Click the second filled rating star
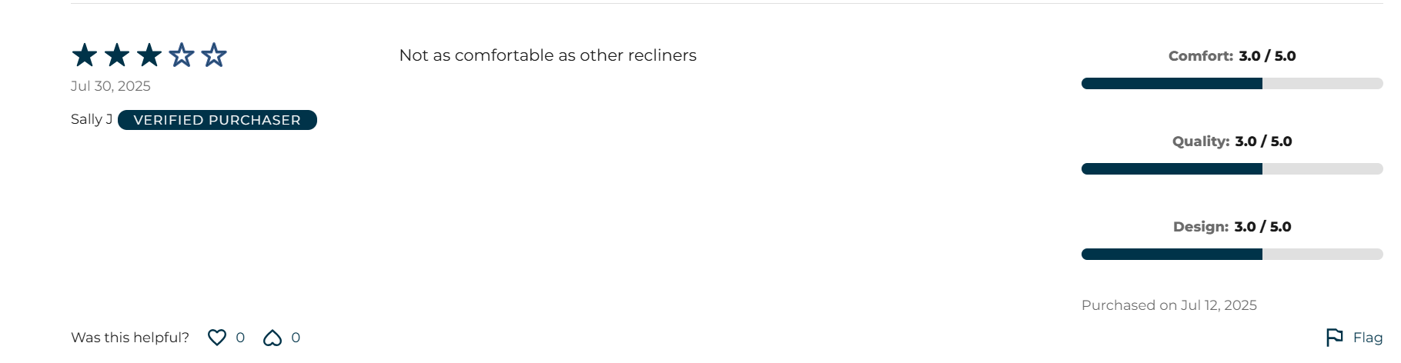Image resolution: width=1401 pixels, height=363 pixels. 117,55
